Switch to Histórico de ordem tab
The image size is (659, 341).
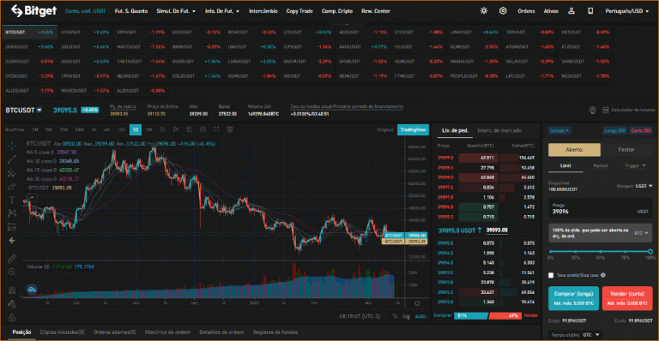point(167,332)
